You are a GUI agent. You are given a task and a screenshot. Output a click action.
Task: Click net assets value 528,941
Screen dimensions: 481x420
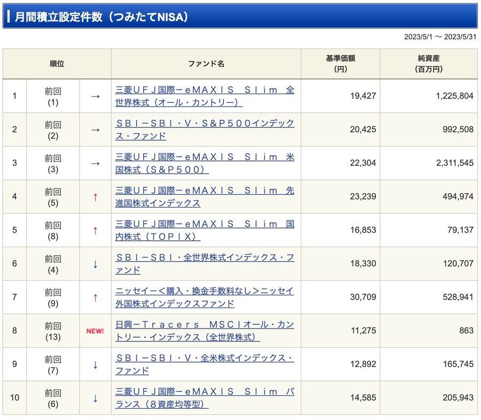pyautogui.click(x=459, y=297)
